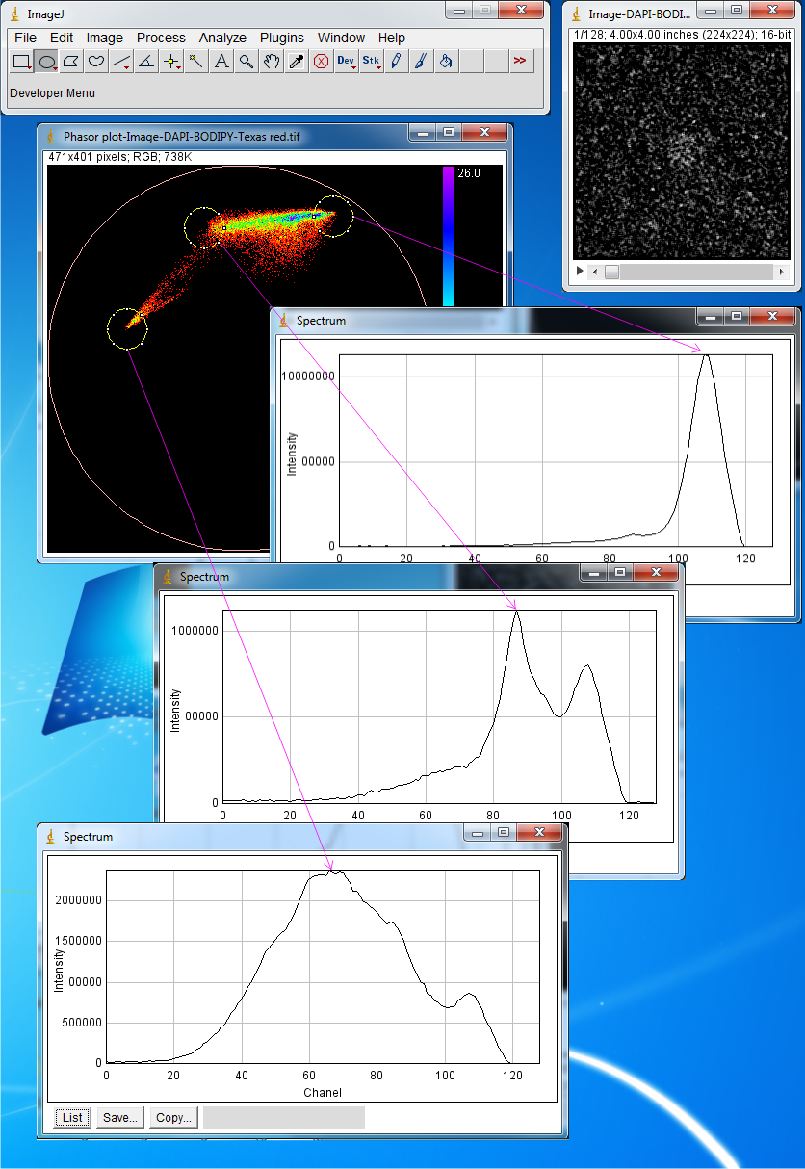Select the Polygon selection tool
The image size is (805, 1169).
point(71,62)
